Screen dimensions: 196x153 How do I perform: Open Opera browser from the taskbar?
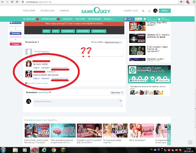click(x=36, y=150)
